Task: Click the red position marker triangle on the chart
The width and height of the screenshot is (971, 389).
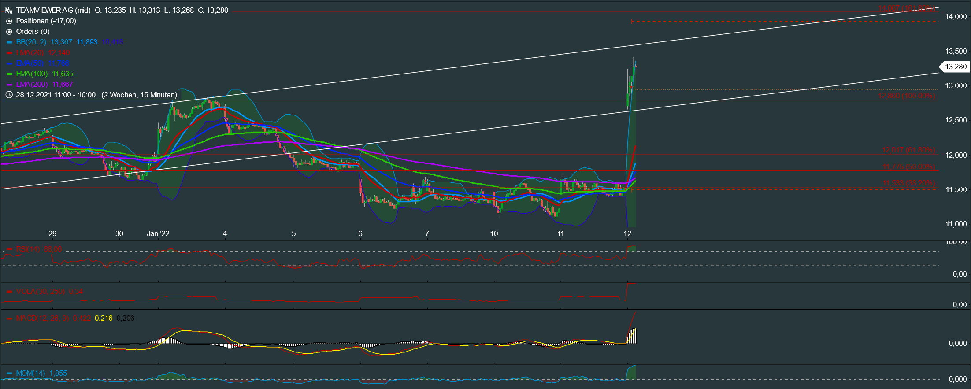Action: [x=631, y=88]
